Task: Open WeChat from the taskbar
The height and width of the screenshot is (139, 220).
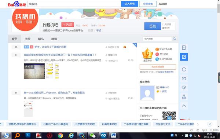Action: tap(93, 135)
